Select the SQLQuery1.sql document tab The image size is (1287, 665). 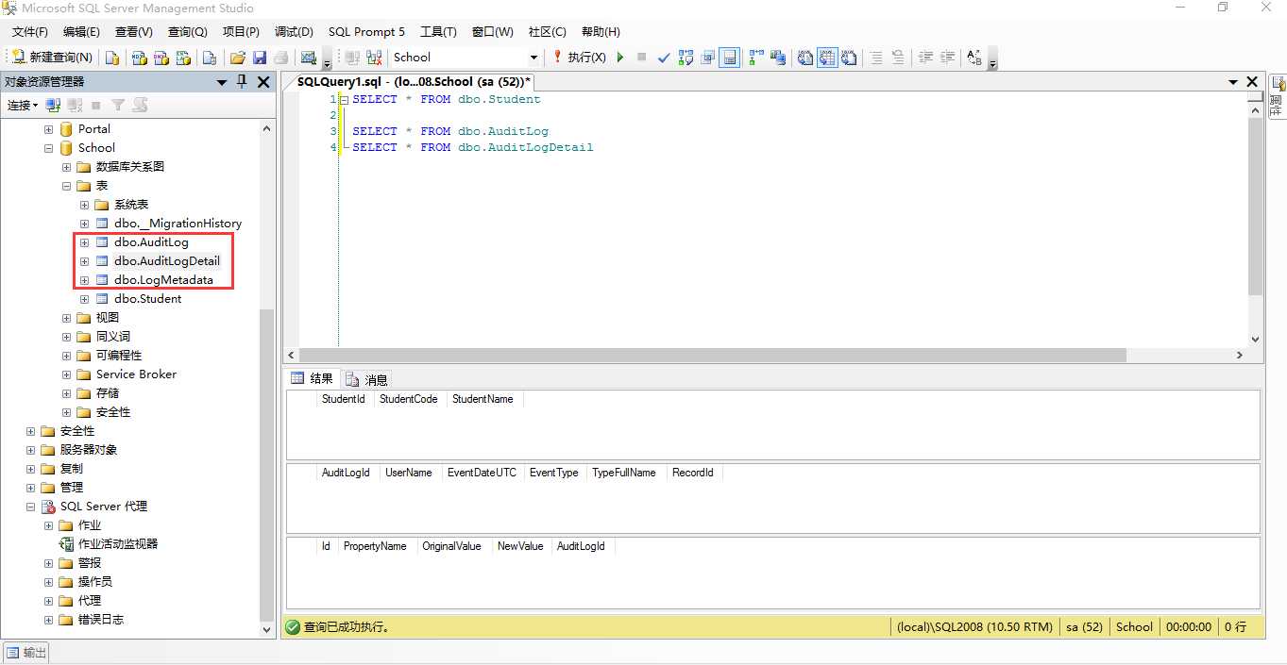414,82
